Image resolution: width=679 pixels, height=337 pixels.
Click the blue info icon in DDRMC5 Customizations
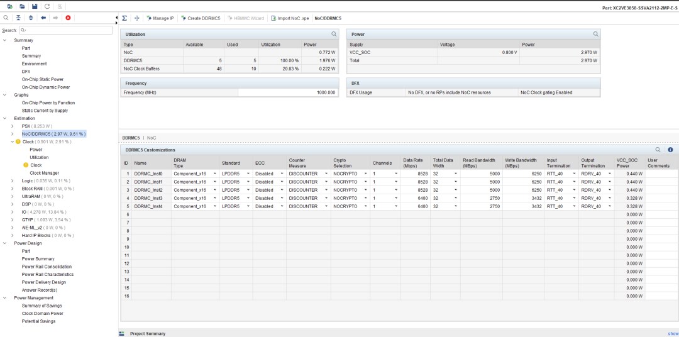pos(670,150)
